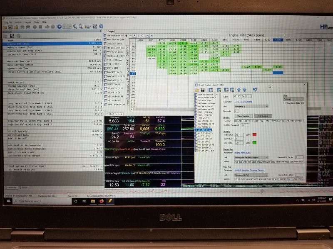
Task: Open log file with the folder icon
Action: point(5,27)
